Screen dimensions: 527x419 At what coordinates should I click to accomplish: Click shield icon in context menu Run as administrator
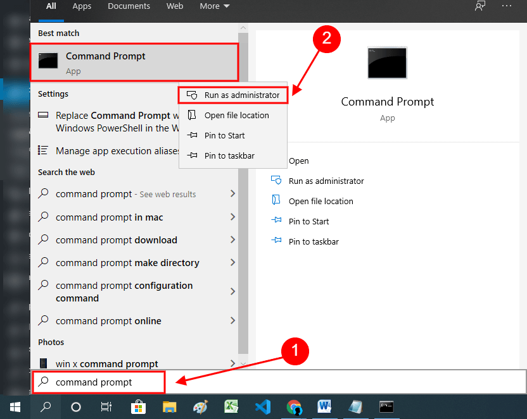pos(192,95)
